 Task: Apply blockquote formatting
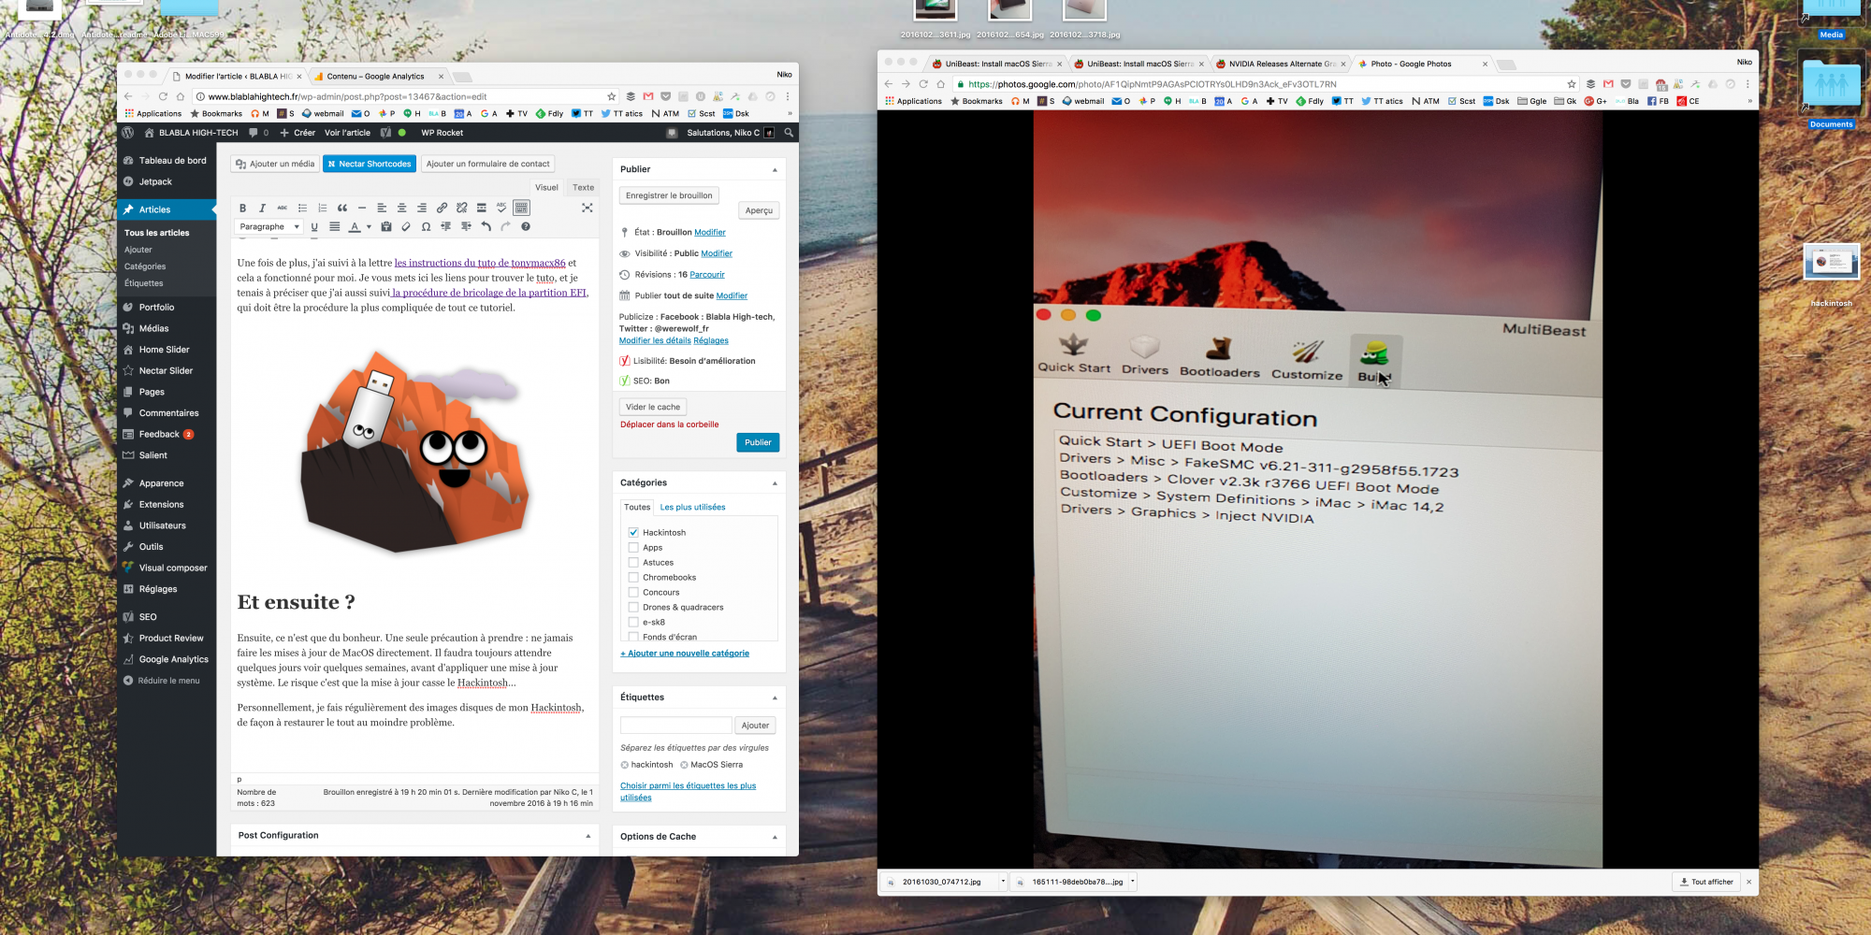point(342,208)
